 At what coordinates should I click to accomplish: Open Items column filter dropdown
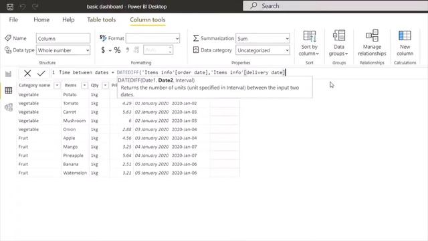pyautogui.click(x=84, y=85)
